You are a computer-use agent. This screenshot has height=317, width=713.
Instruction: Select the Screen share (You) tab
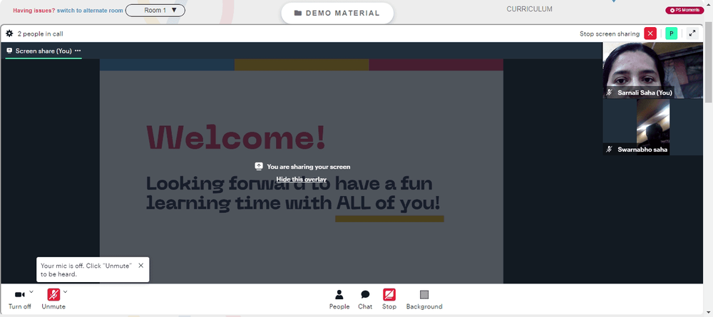pos(43,51)
